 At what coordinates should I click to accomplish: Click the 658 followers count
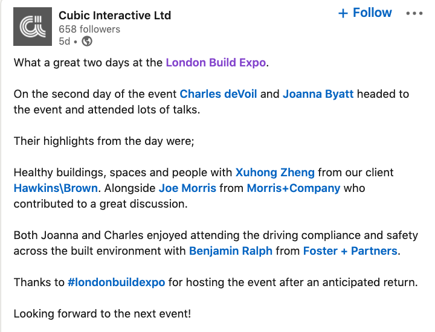pos(89,29)
